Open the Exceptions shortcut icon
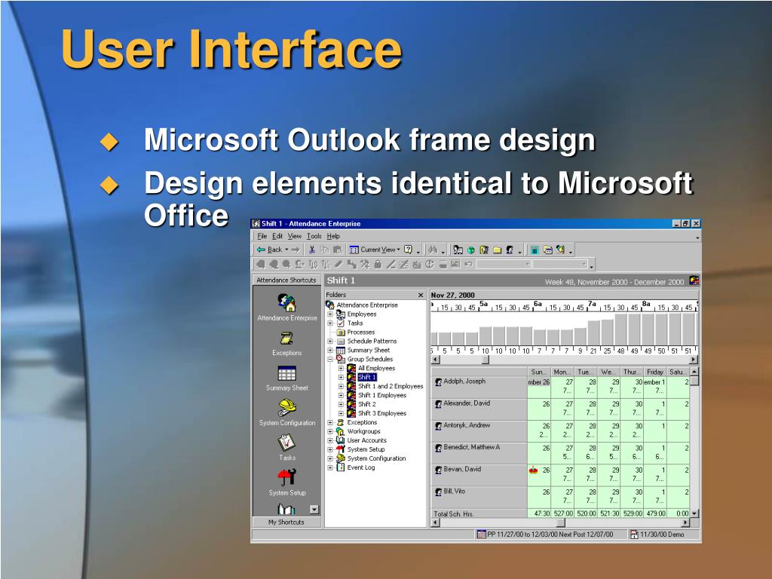Screen dimensions: 772x579 pyautogui.click(x=286, y=339)
